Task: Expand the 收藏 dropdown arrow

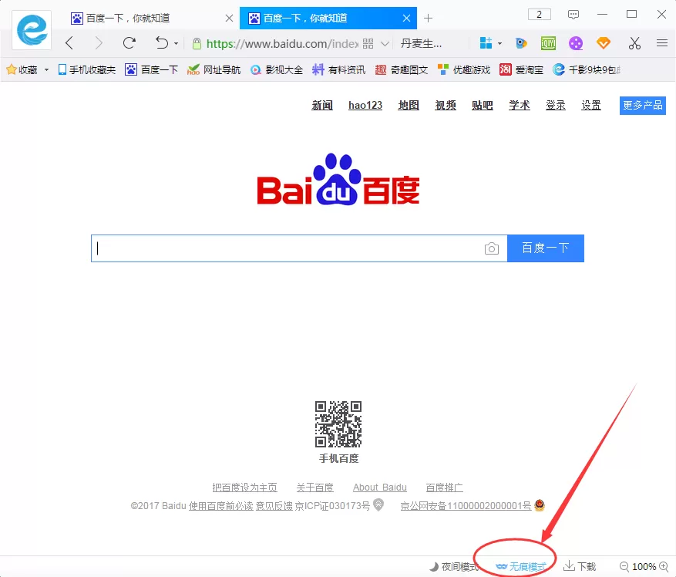Action: pyautogui.click(x=46, y=69)
